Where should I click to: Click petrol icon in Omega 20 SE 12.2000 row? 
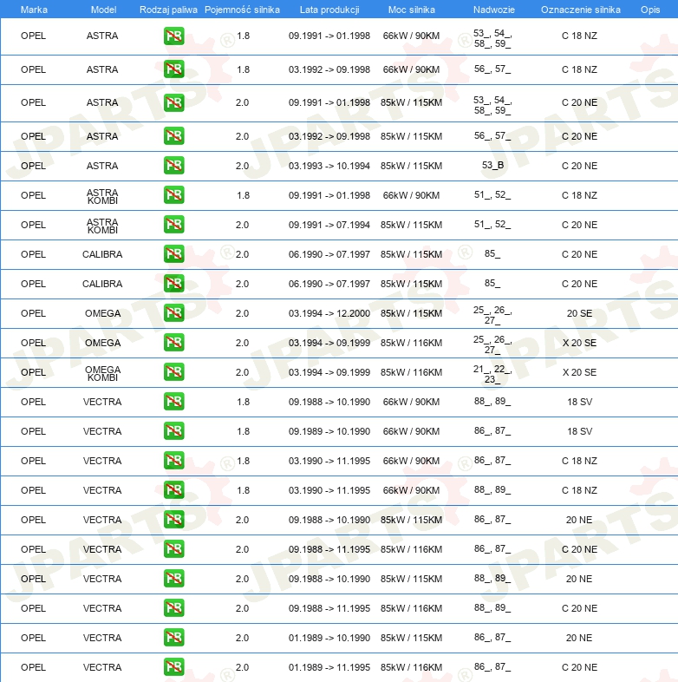[x=174, y=313]
